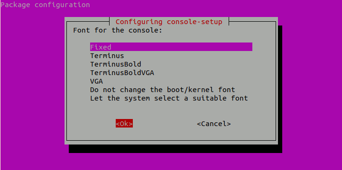Click the dialog's bottom border line
342x170 pixels.
[x=171, y=140]
